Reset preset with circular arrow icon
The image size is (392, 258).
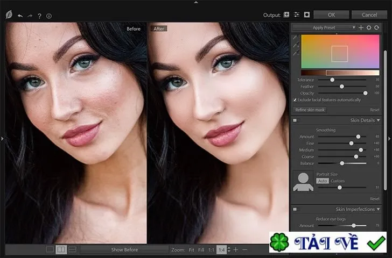coord(376,27)
